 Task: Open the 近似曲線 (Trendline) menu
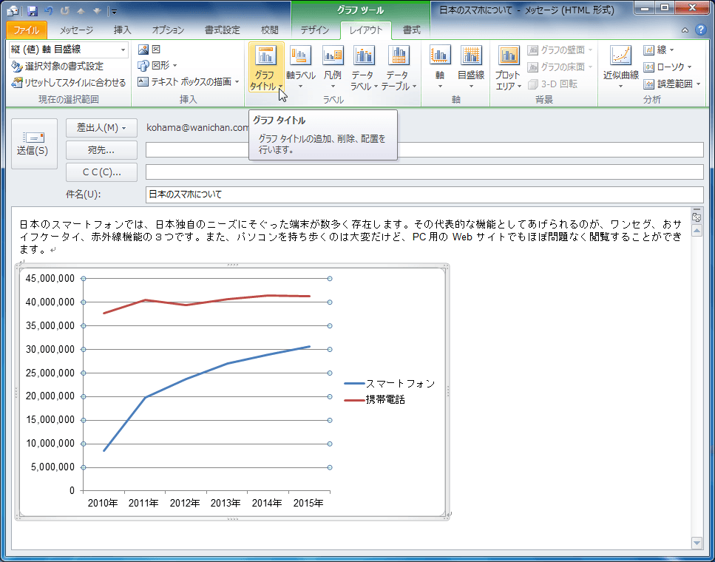coord(620,69)
